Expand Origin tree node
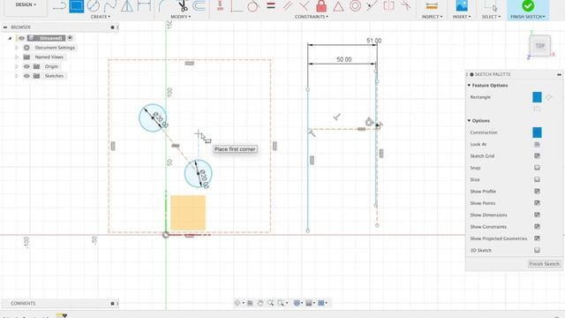The height and width of the screenshot is (318, 565). [x=16, y=66]
